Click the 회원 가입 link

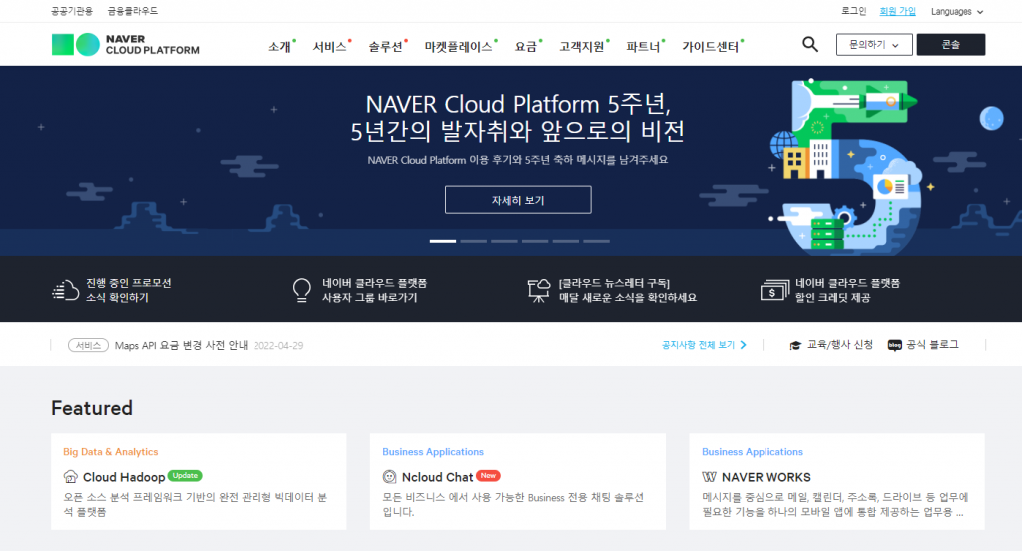[897, 11]
